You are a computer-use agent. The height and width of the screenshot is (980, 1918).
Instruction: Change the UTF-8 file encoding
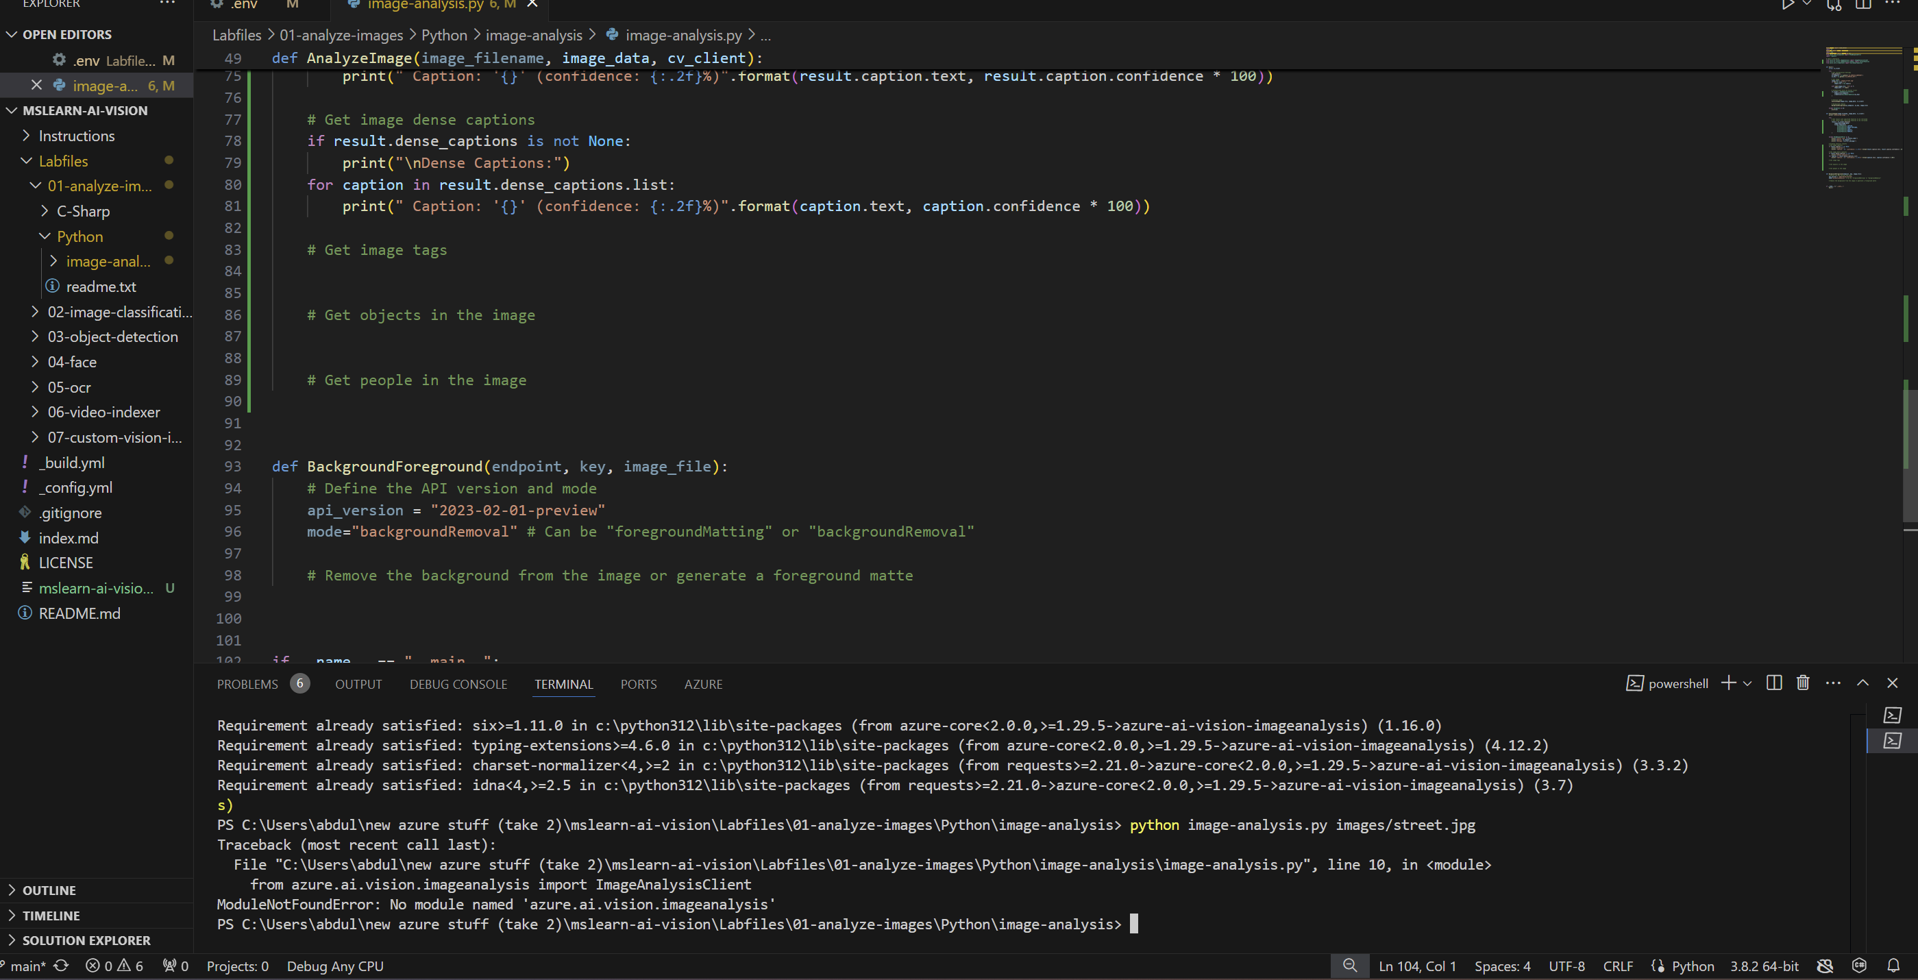[1566, 966]
